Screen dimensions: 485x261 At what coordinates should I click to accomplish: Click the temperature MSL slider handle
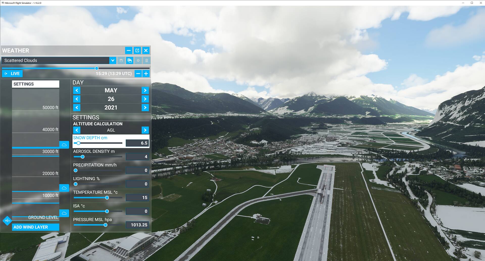point(107,198)
